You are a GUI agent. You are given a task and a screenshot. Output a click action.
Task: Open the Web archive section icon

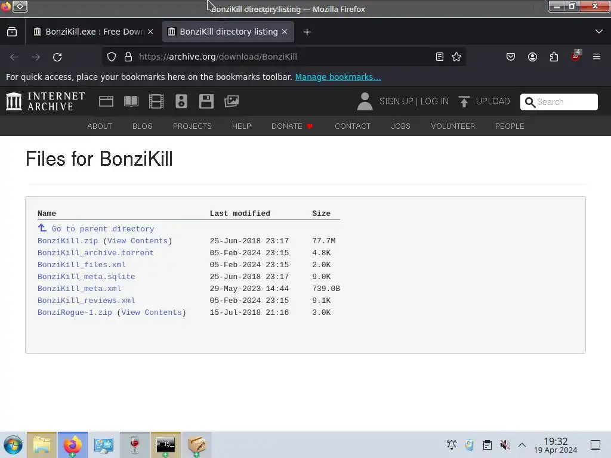[x=106, y=101]
